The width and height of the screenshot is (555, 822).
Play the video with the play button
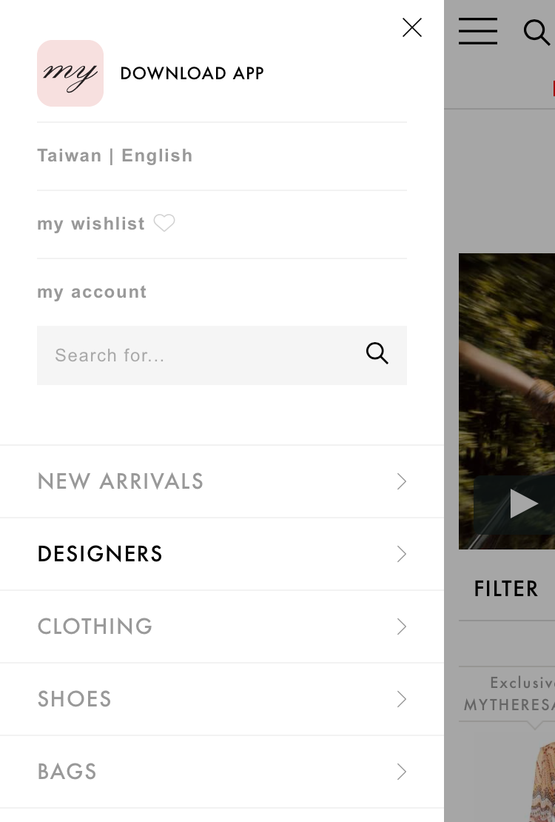point(522,504)
